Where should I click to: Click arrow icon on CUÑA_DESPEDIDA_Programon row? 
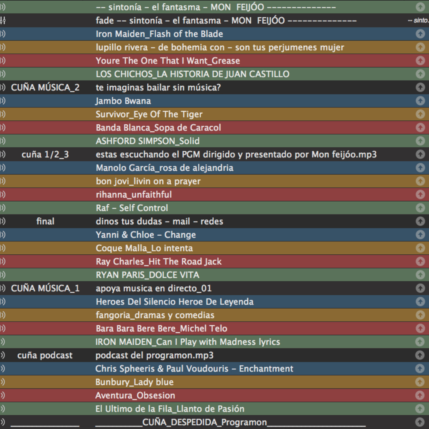coord(420,422)
